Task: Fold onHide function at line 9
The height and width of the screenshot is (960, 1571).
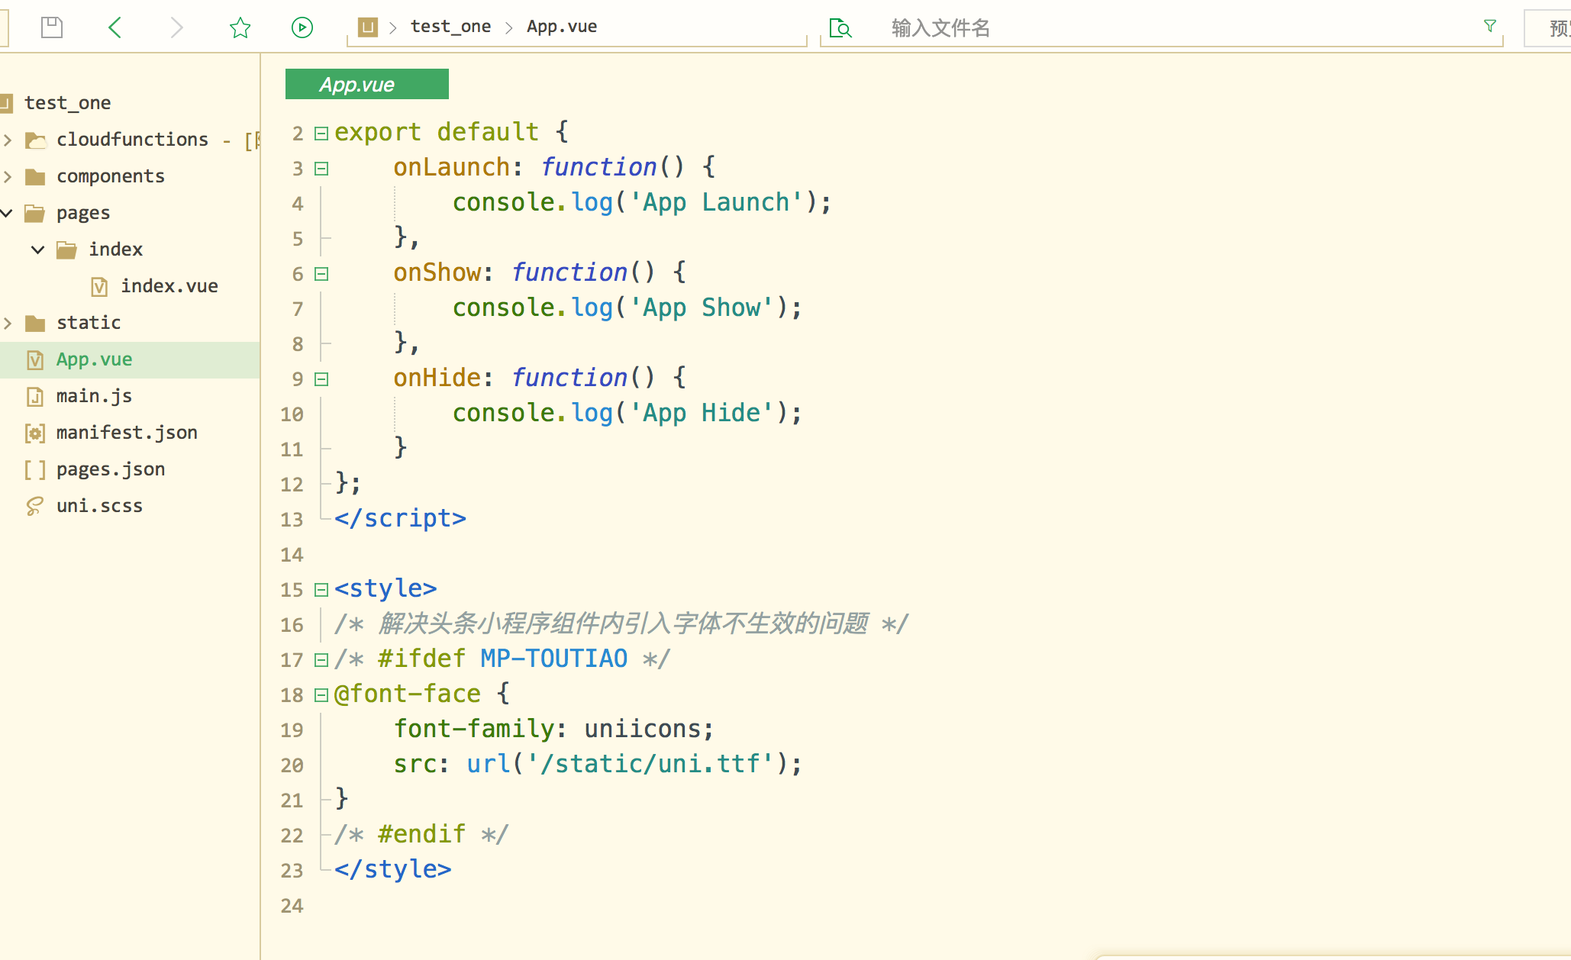Action: point(321,379)
